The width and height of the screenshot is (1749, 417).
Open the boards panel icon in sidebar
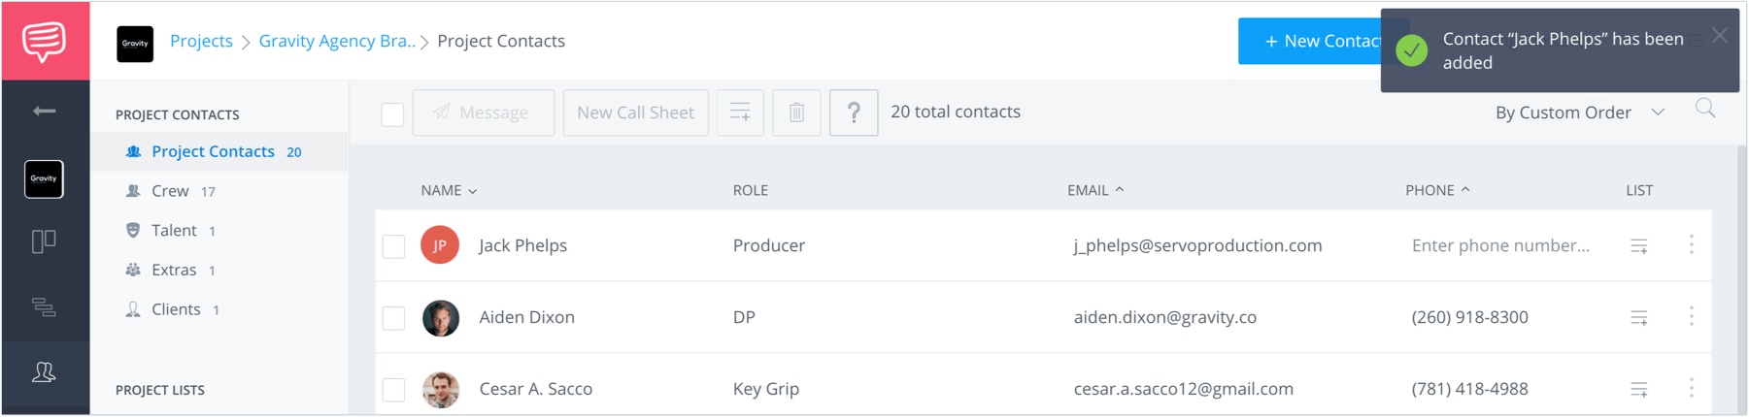pyautogui.click(x=44, y=241)
